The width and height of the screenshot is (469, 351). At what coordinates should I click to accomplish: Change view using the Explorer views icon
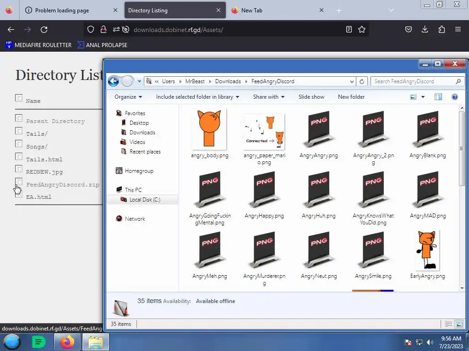[x=413, y=97]
